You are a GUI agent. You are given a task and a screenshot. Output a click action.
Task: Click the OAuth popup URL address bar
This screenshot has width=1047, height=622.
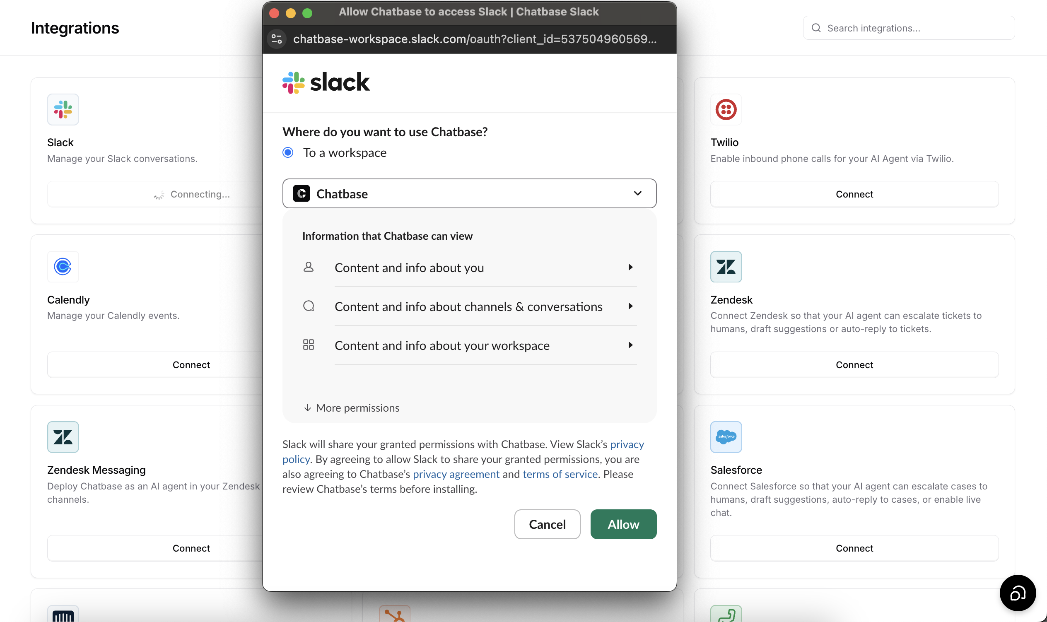tap(475, 39)
